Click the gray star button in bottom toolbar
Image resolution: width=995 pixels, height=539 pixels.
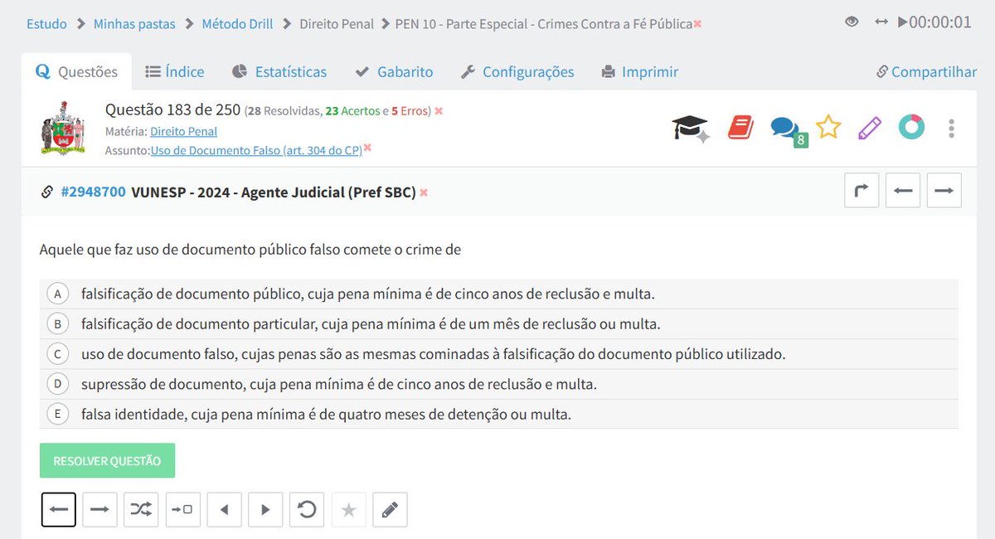click(x=348, y=510)
